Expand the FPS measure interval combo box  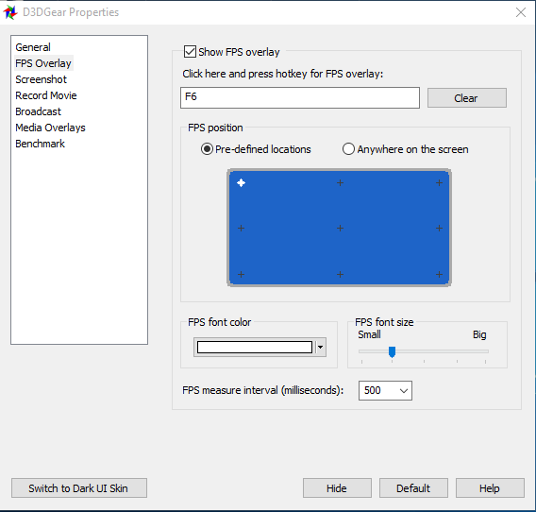385,390
